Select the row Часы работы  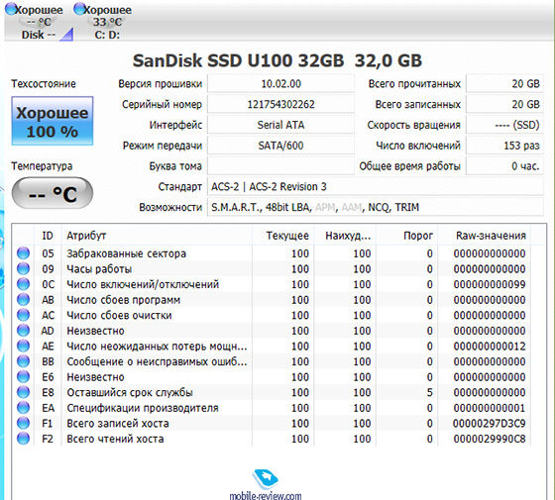[272, 268]
